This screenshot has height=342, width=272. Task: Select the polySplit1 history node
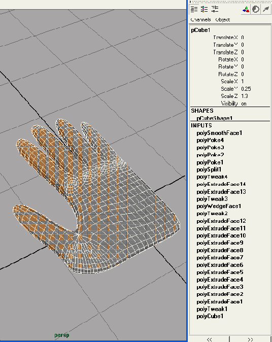click(x=209, y=169)
